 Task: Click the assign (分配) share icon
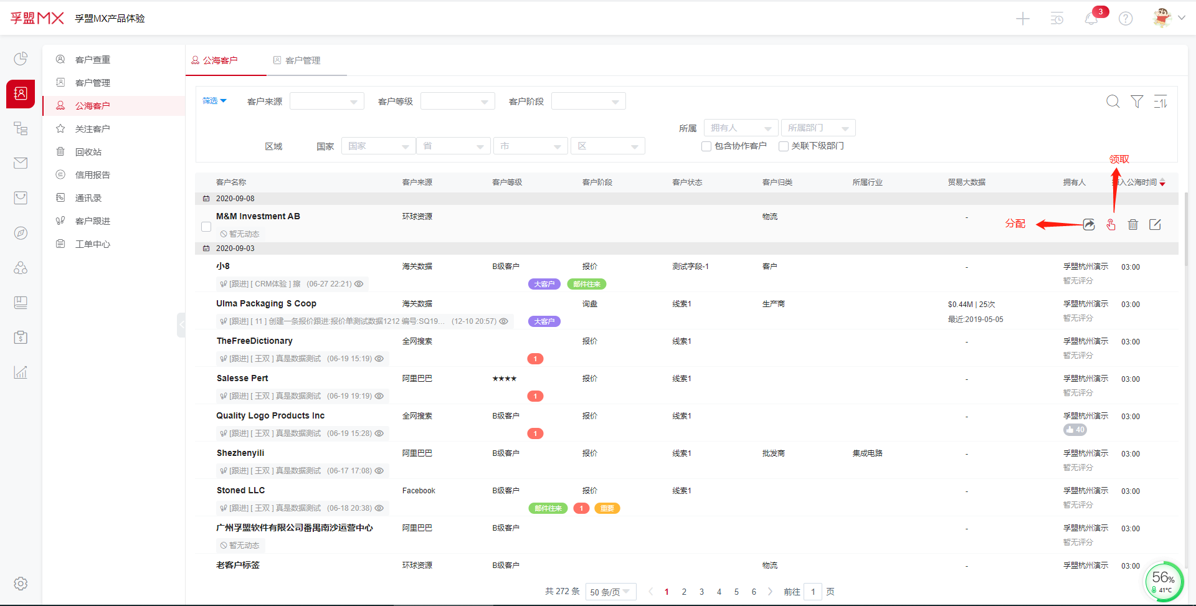[1088, 225]
